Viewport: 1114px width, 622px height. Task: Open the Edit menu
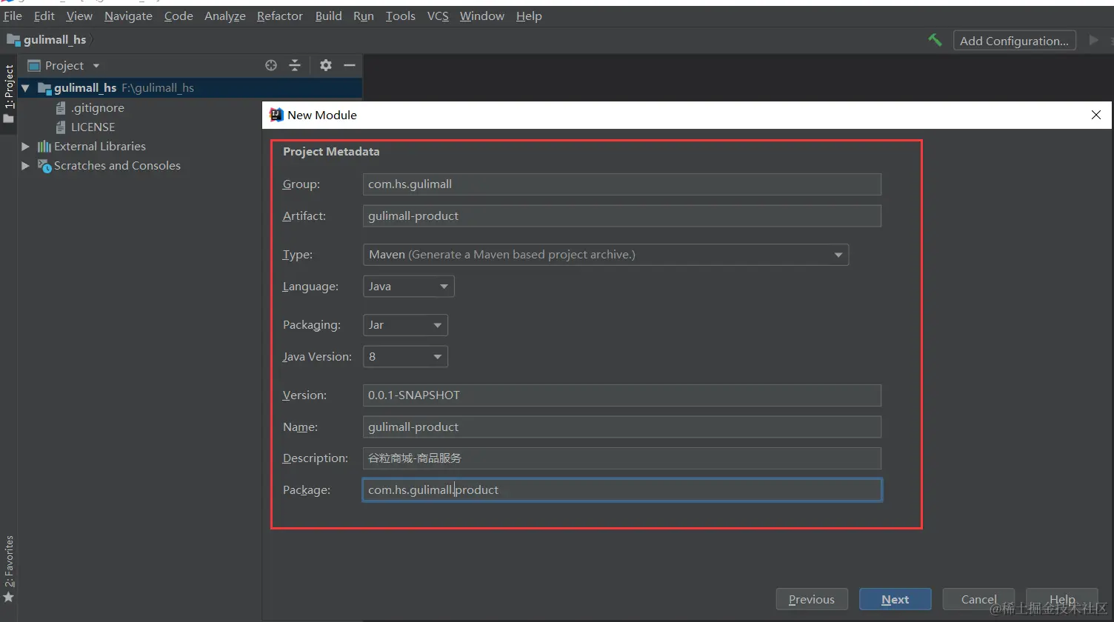pyautogui.click(x=44, y=16)
